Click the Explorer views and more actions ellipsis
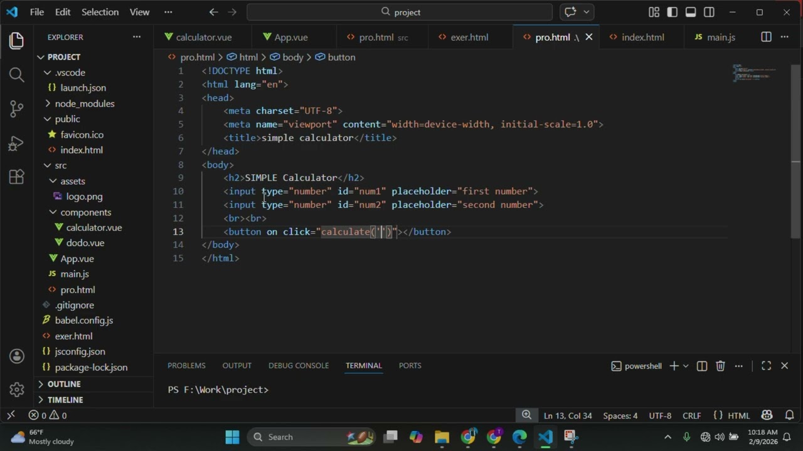 [137, 37]
